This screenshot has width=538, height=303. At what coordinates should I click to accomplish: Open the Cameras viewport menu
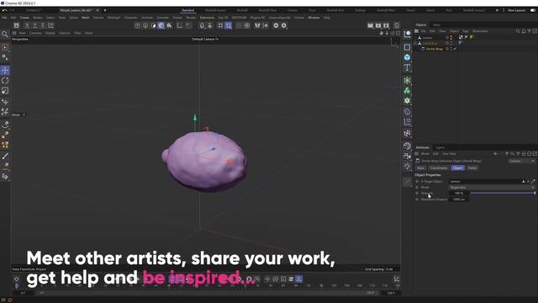35,33
